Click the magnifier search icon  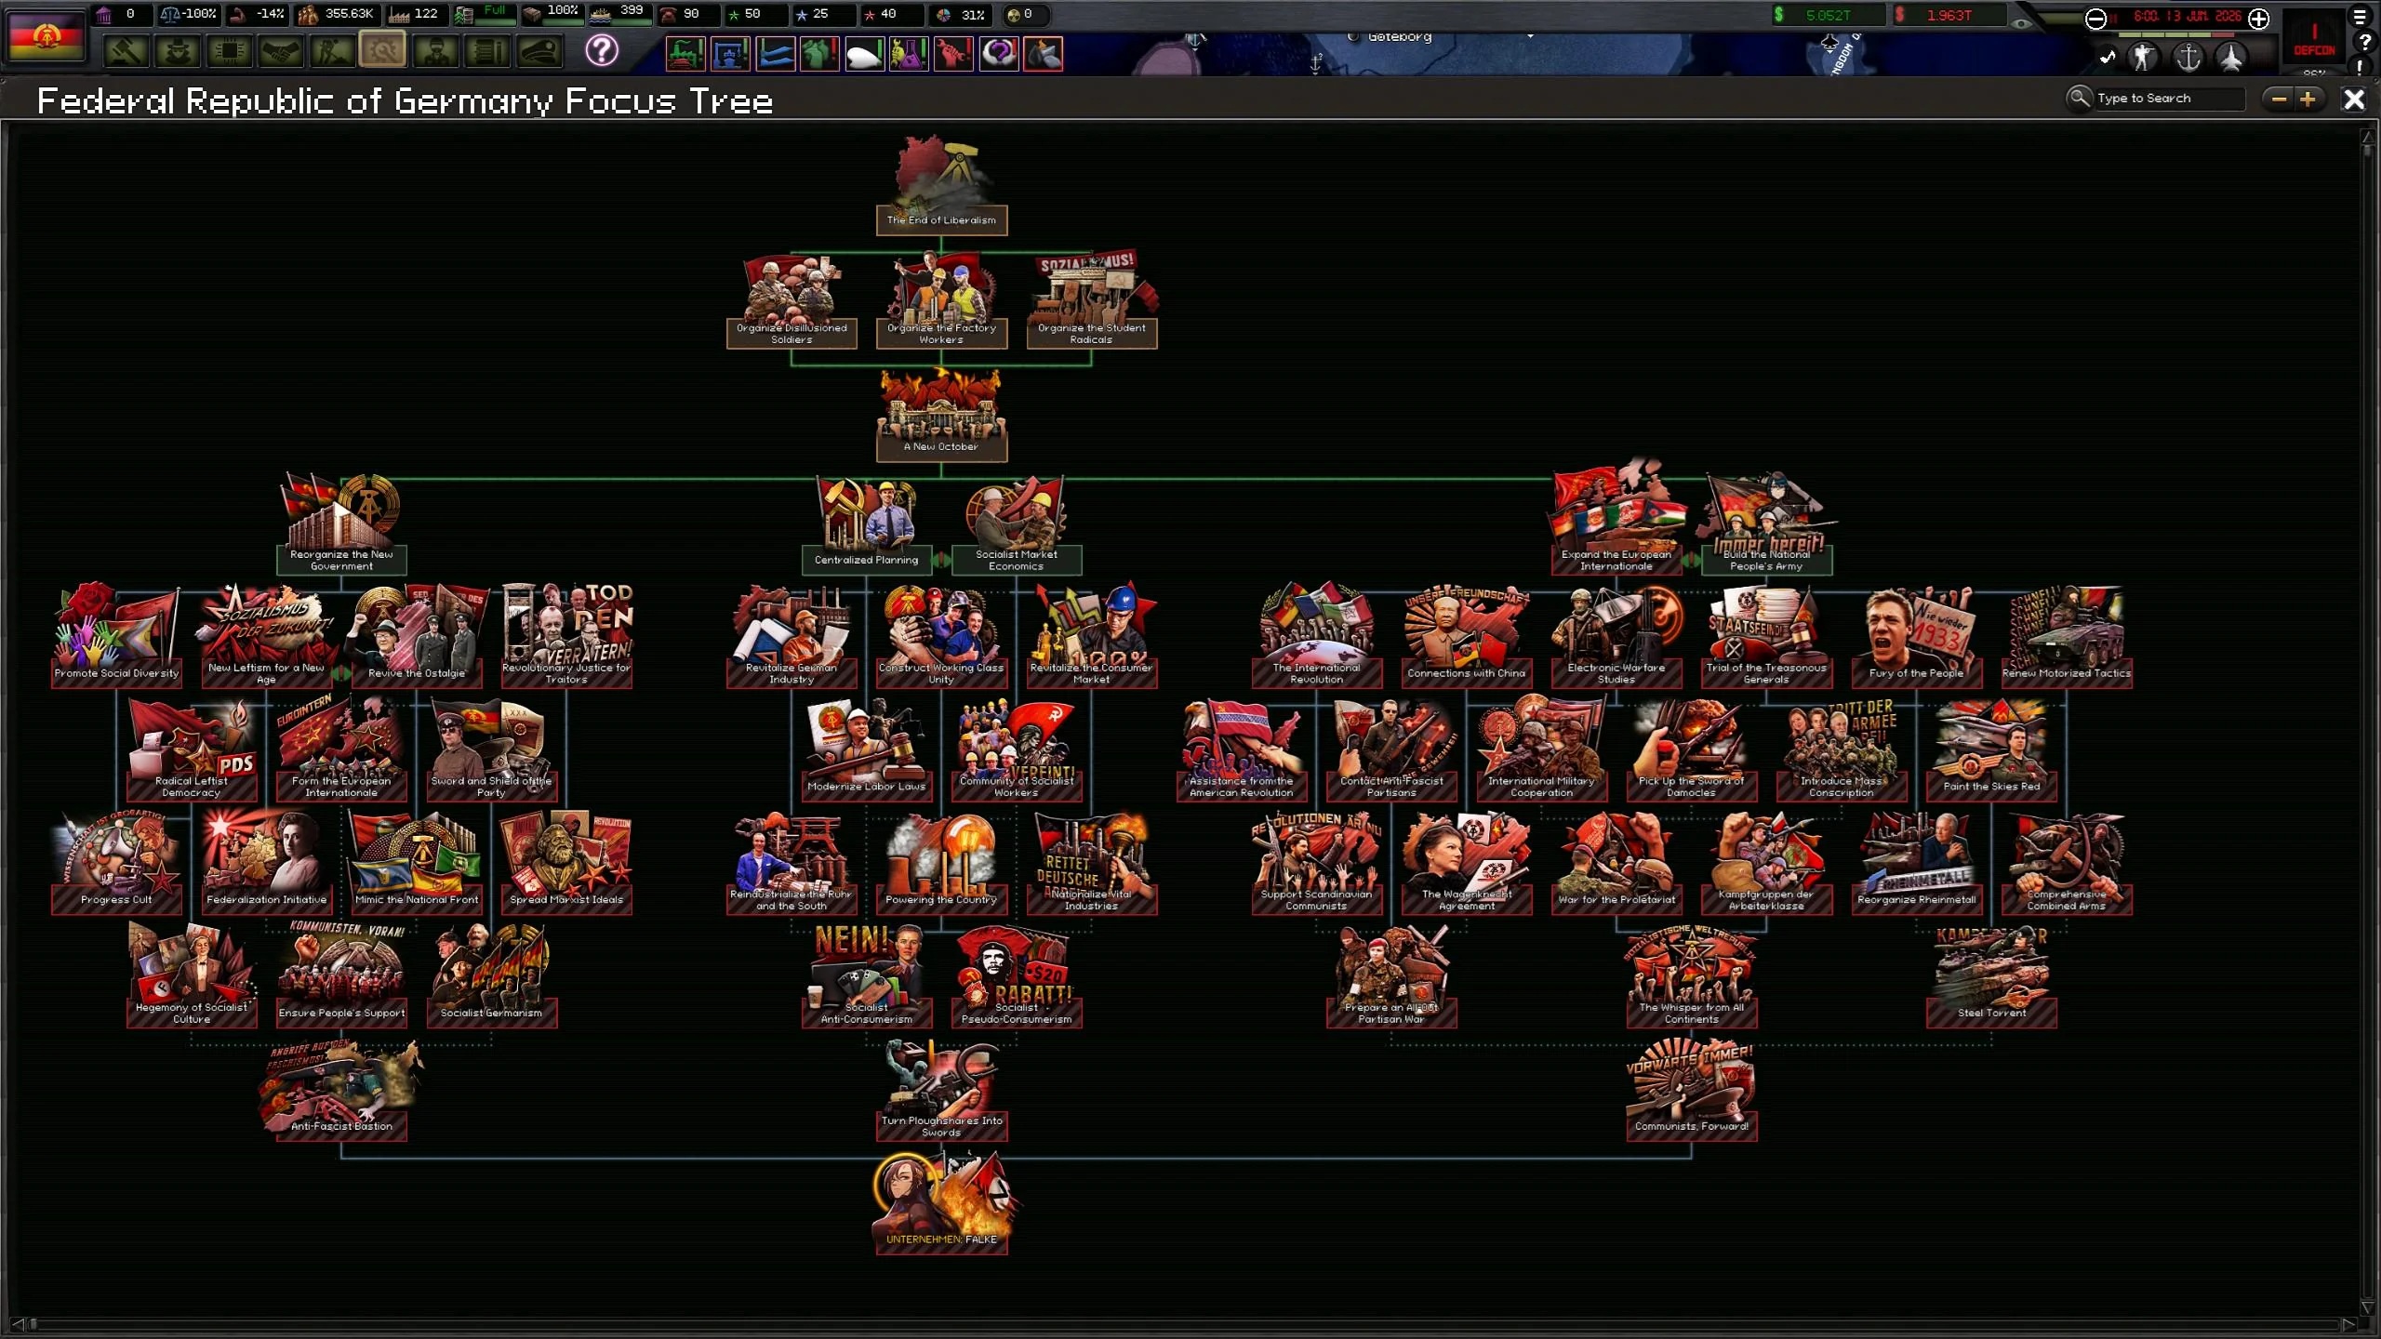tap(2078, 98)
